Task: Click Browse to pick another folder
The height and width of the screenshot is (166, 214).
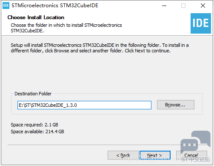Action: [176, 105]
